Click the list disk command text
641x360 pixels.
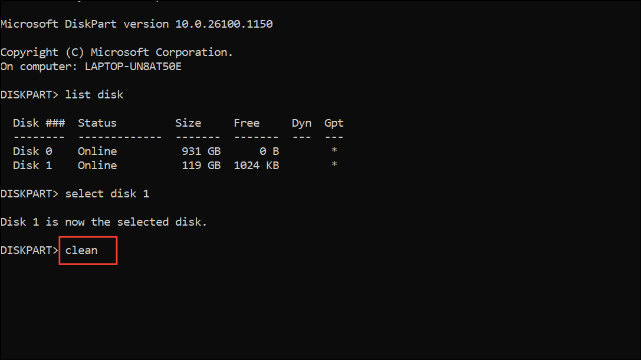pos(94,95)
